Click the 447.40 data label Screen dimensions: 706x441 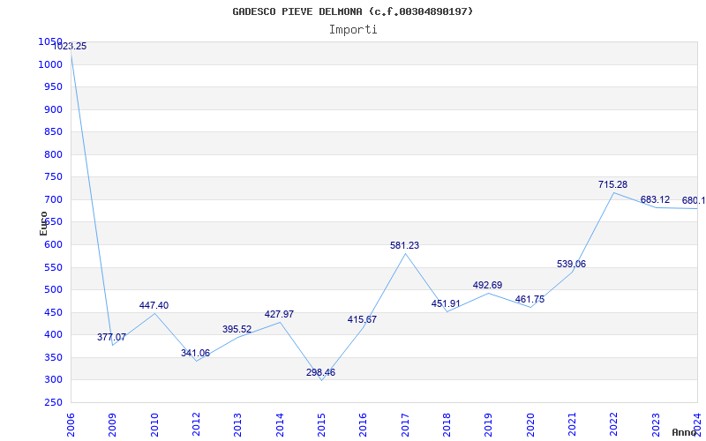pos(154,305)
